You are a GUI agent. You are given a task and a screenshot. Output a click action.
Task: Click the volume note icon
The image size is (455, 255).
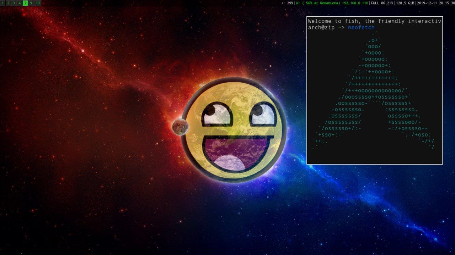(x=283, y=3)
